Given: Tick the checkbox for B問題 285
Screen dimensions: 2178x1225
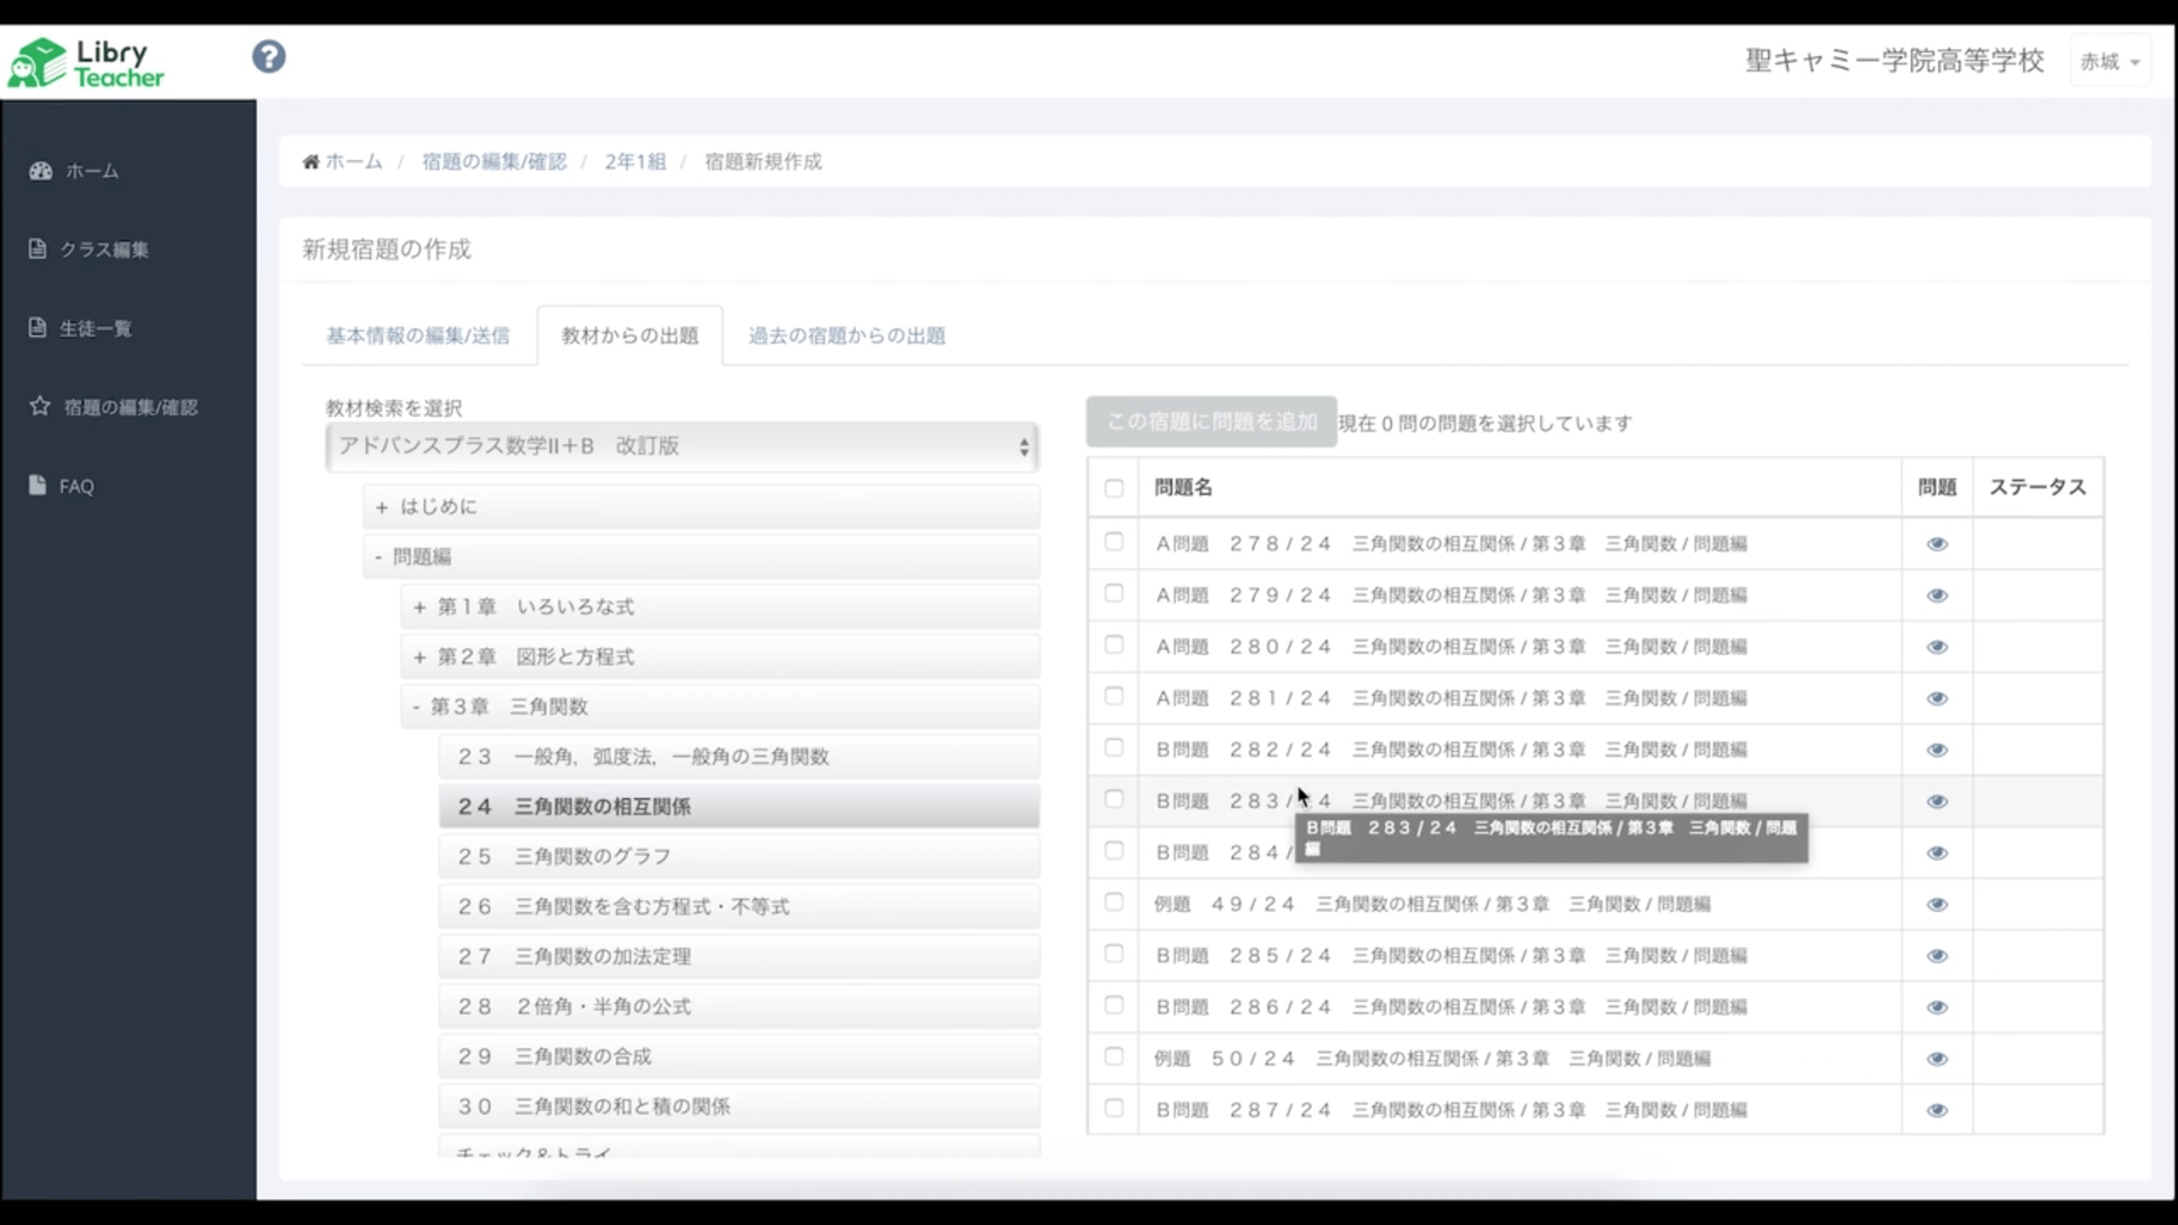Looking at the screenshot, I should [x=1113, y=954].
